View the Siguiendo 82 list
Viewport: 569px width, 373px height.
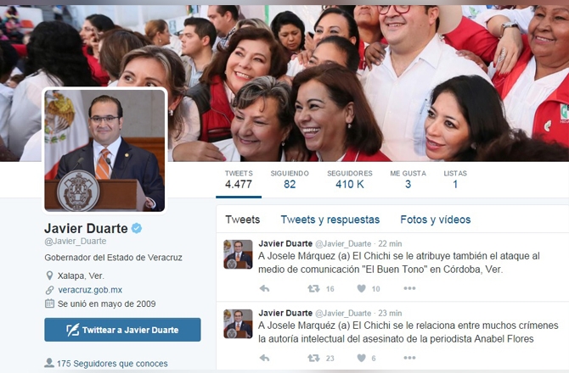point(290,180)
